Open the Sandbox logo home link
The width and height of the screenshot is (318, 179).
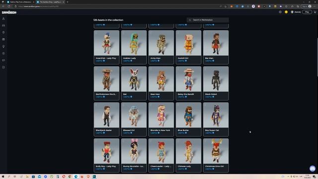(x=9, y=12)
